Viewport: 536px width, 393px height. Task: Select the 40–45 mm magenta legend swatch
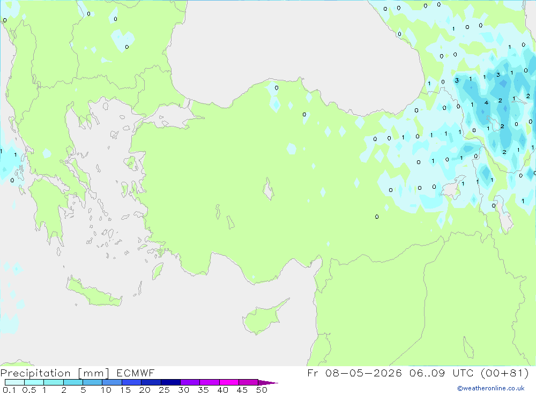coord(229,382)
